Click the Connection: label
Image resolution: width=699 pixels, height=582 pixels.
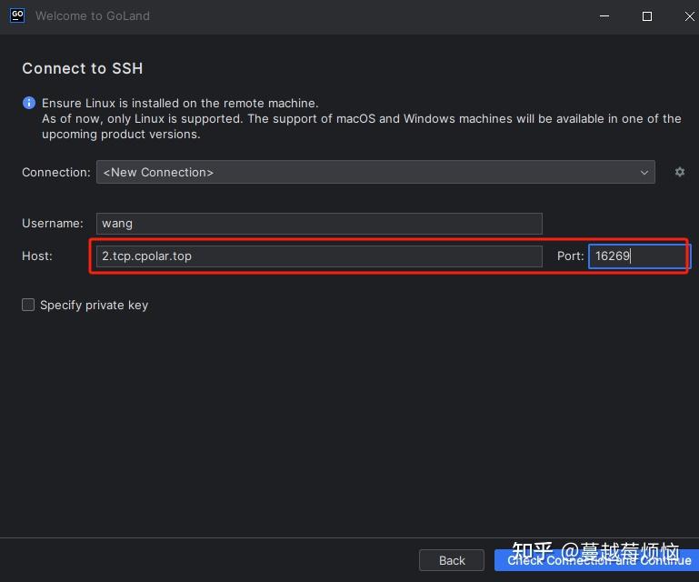[56, 172]
